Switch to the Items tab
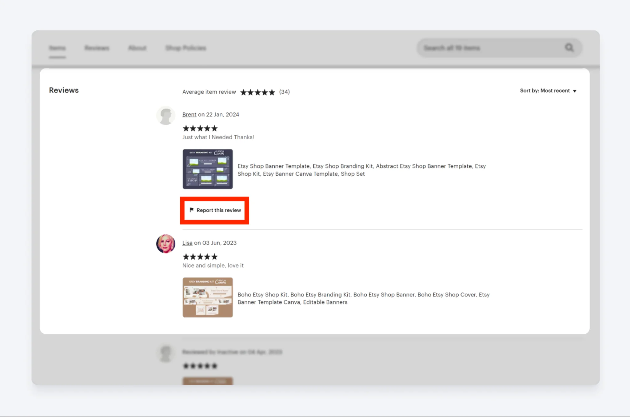Viewport: 630px width, 417px height. click(57, 48)
